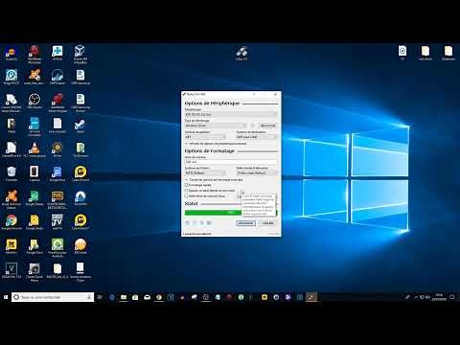Image resolution: width=460 pixels, height=345 pixels.
Task: Open Type de démarrage dropdown
Action: (x=216, y=126)
